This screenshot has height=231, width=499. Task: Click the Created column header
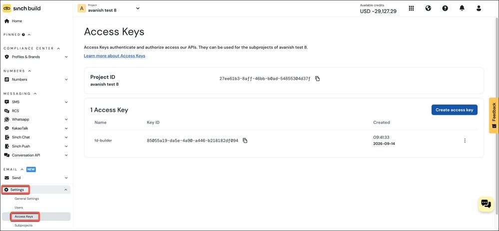point(381,122)
